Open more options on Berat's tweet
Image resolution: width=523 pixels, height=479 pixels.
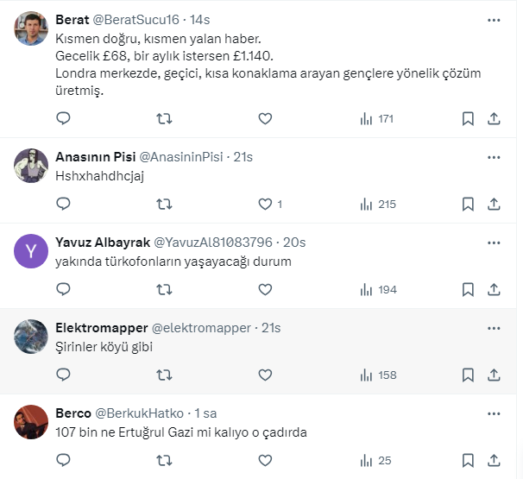click(494, 19)
